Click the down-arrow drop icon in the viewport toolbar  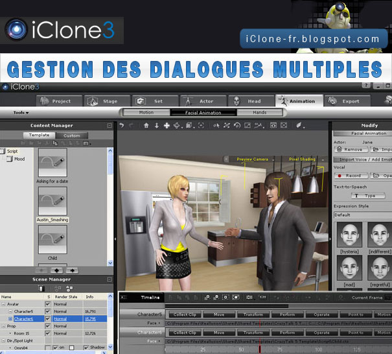[x=157, y=125]
